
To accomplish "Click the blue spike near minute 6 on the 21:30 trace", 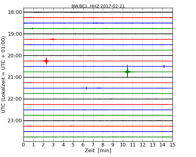I will (86, 88).
